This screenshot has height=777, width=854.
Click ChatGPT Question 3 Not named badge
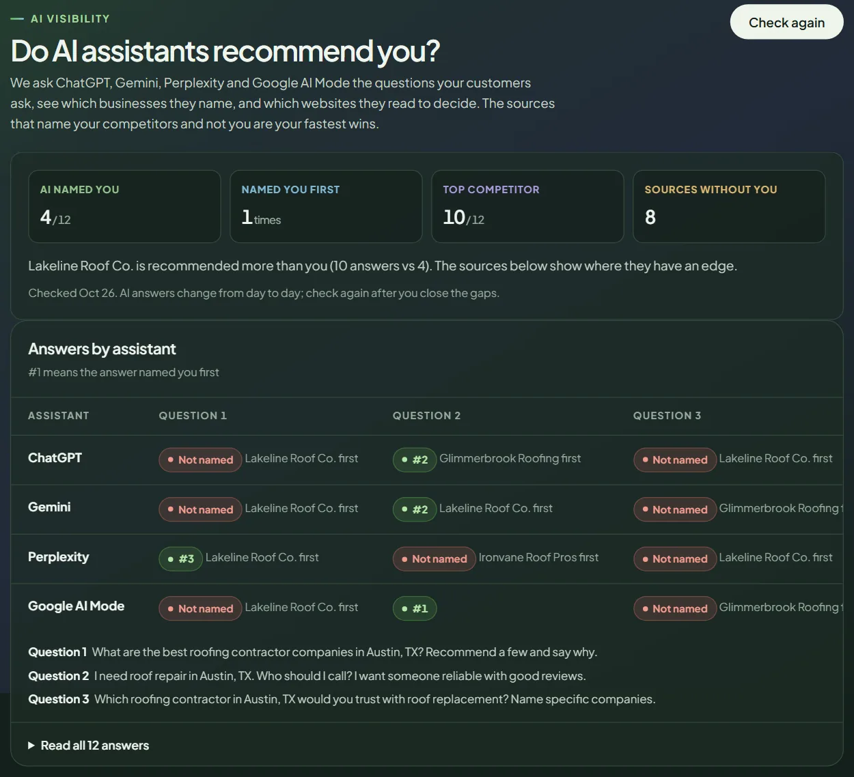pyautogui.click(x=675, y=460)
